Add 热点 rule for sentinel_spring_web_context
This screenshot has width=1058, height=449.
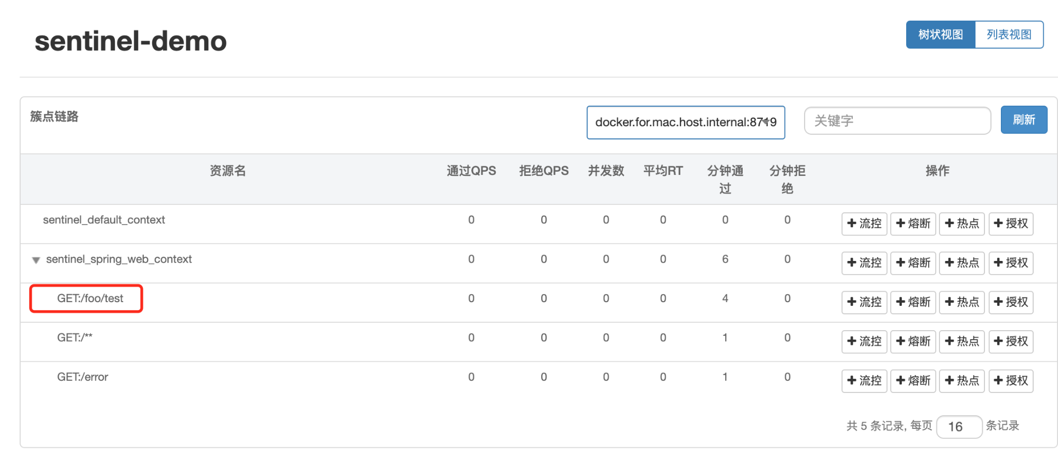click(962, 263)
